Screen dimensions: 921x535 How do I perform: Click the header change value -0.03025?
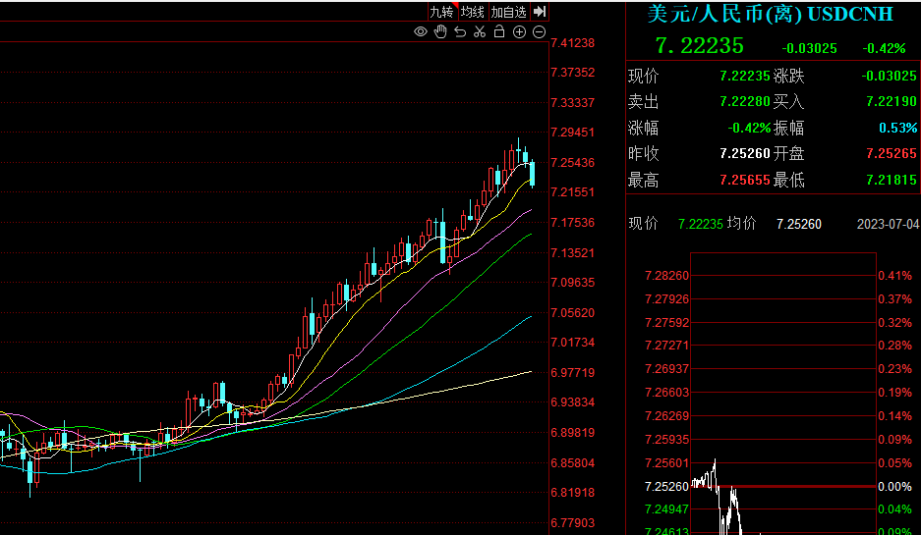(x=809, y=48)
